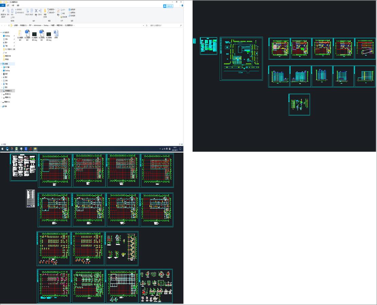Click the Local Disk (C:) breadcrumb in the address bar
Screen dimensions: 377x305
[23, 25]
